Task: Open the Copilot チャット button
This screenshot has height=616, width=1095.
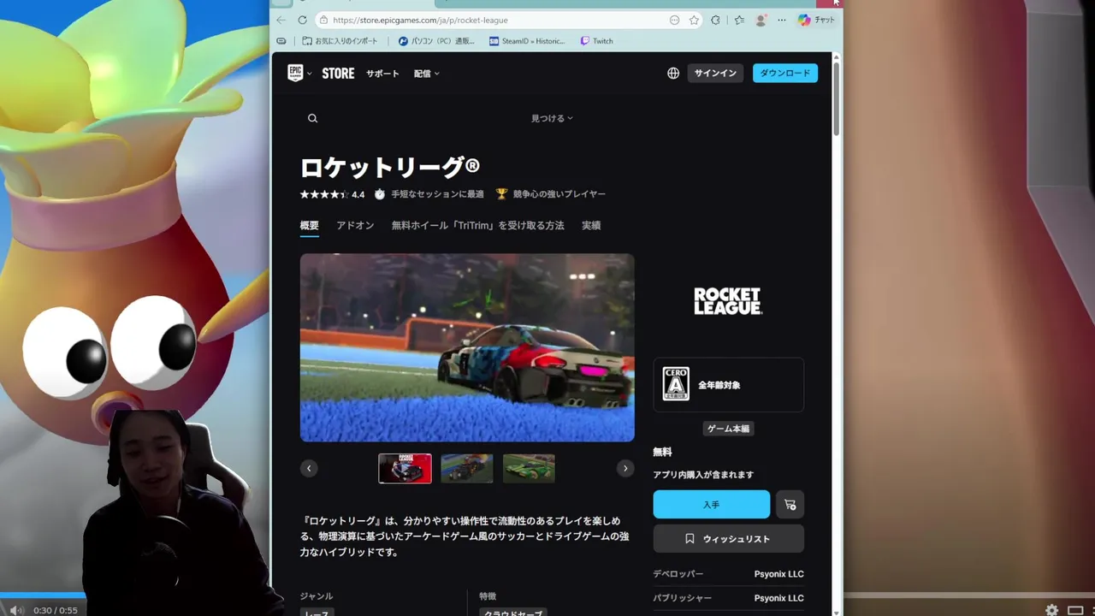Action: [x=816, y=20]
